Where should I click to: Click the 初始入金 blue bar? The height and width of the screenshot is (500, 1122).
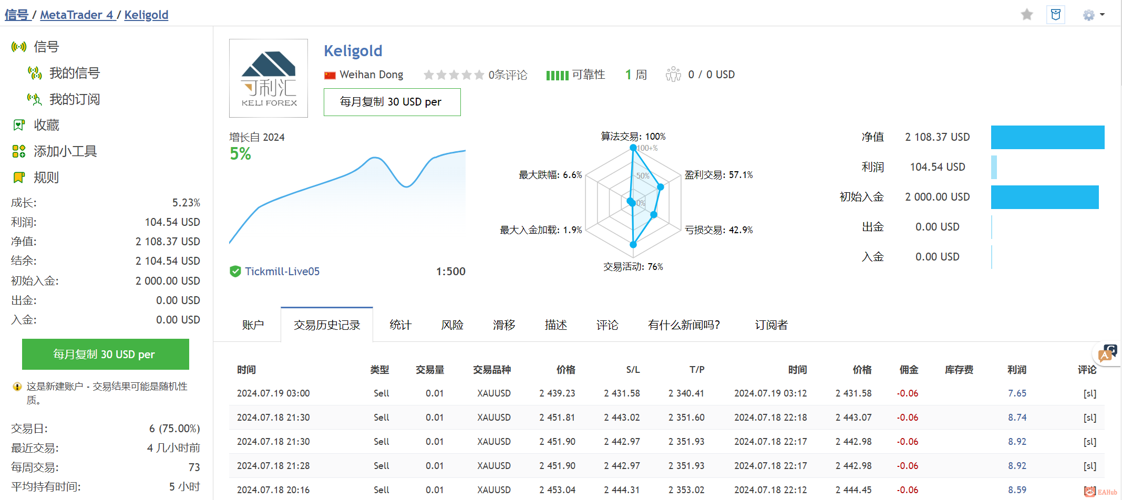(x=1045, y=197)
